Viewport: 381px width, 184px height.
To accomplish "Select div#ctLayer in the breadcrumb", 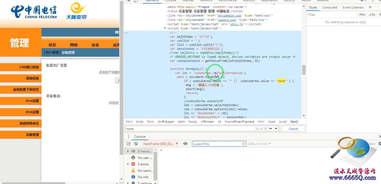I will (166, 122).
